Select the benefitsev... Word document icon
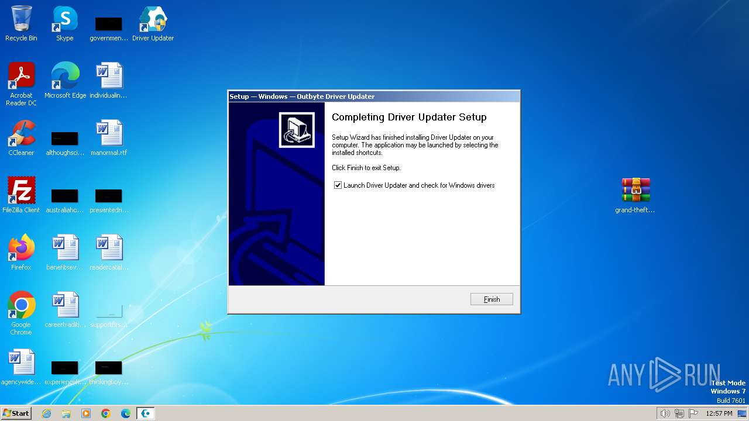The height and width of the screenshot is (421, 749). [x=65, y=253]
